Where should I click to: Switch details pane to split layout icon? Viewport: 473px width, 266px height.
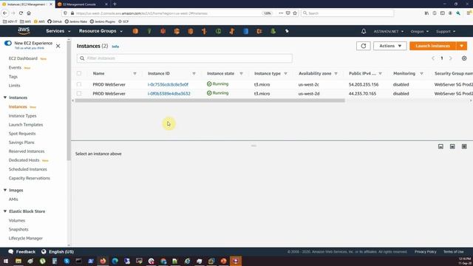pos(452,146)
